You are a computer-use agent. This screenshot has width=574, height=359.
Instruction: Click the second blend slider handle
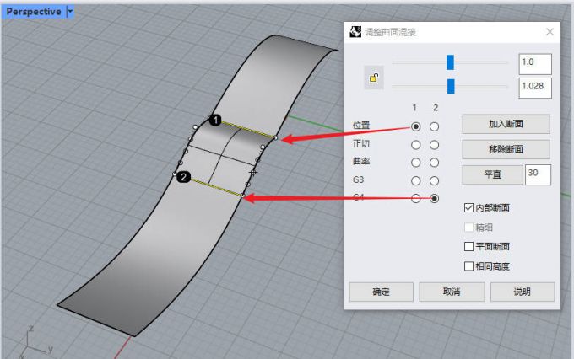point(451,86)
